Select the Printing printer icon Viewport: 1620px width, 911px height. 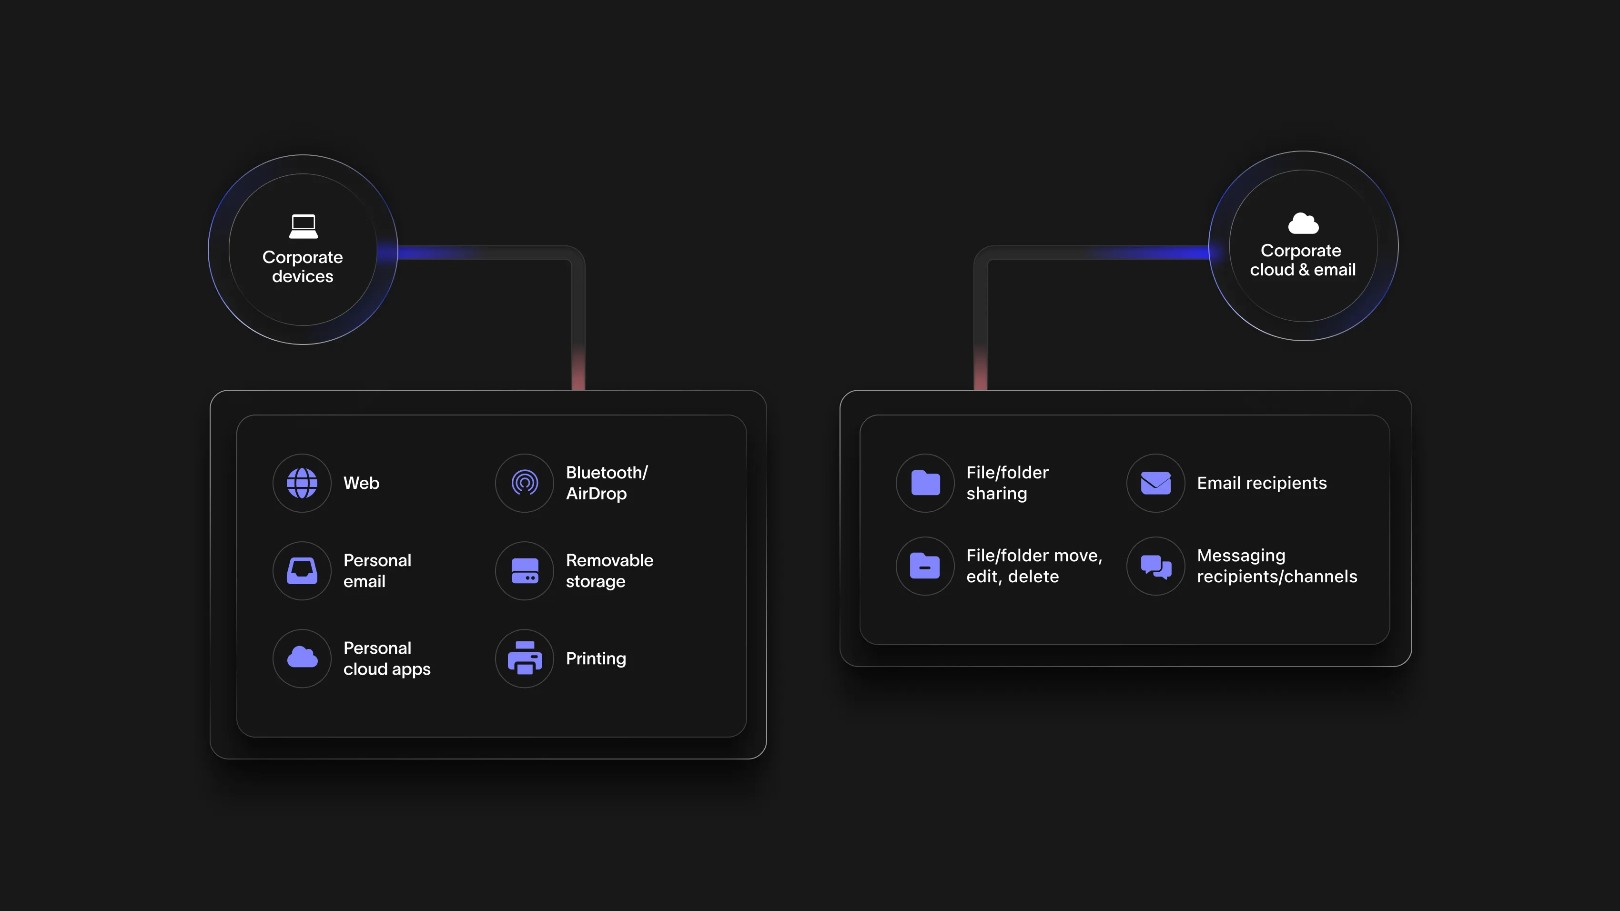tap(524, 658)
